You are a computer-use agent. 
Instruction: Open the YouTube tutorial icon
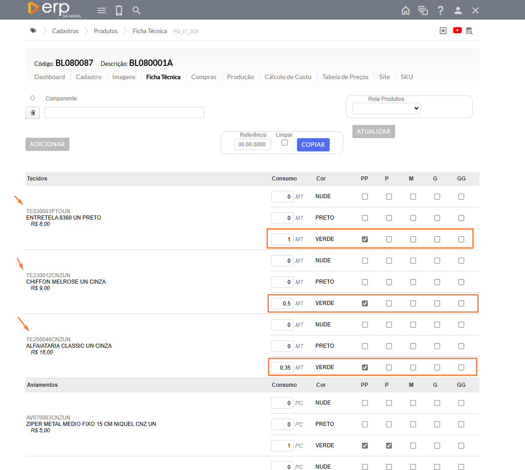tap(457, 30)
